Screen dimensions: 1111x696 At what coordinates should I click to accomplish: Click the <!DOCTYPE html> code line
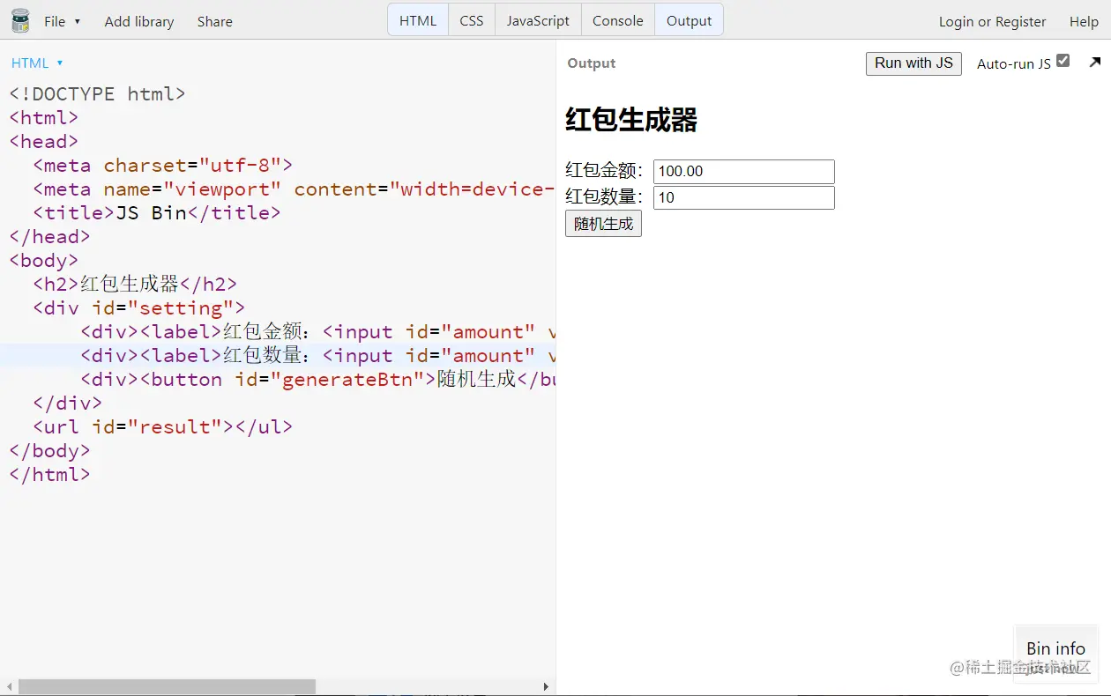click(x=97, y=94)
